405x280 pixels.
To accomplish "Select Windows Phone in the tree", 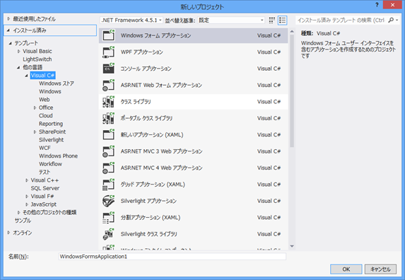I will (x=58, y=156).
